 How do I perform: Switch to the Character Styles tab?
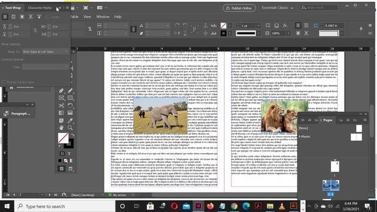click(x=39, y=8)
